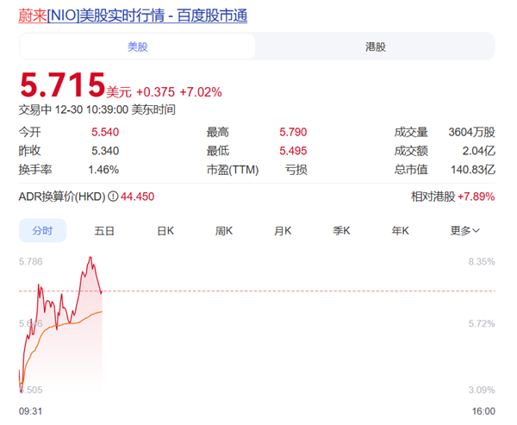Click the trading time 12-30 10:39:00 text
The height and width of the screenshot is (425, 517).
point(91,109)
